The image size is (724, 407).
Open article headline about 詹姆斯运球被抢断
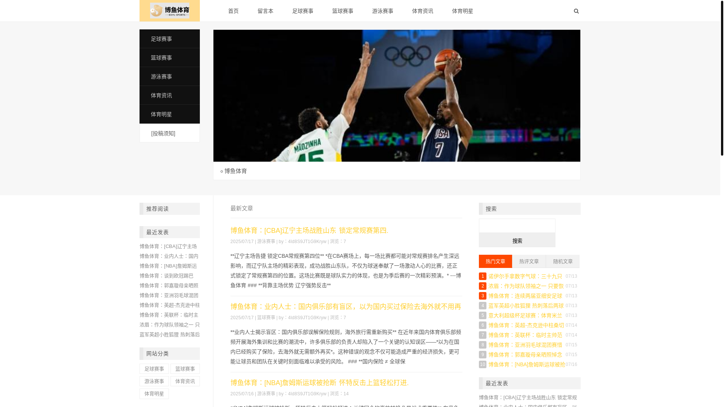[319, 383]
